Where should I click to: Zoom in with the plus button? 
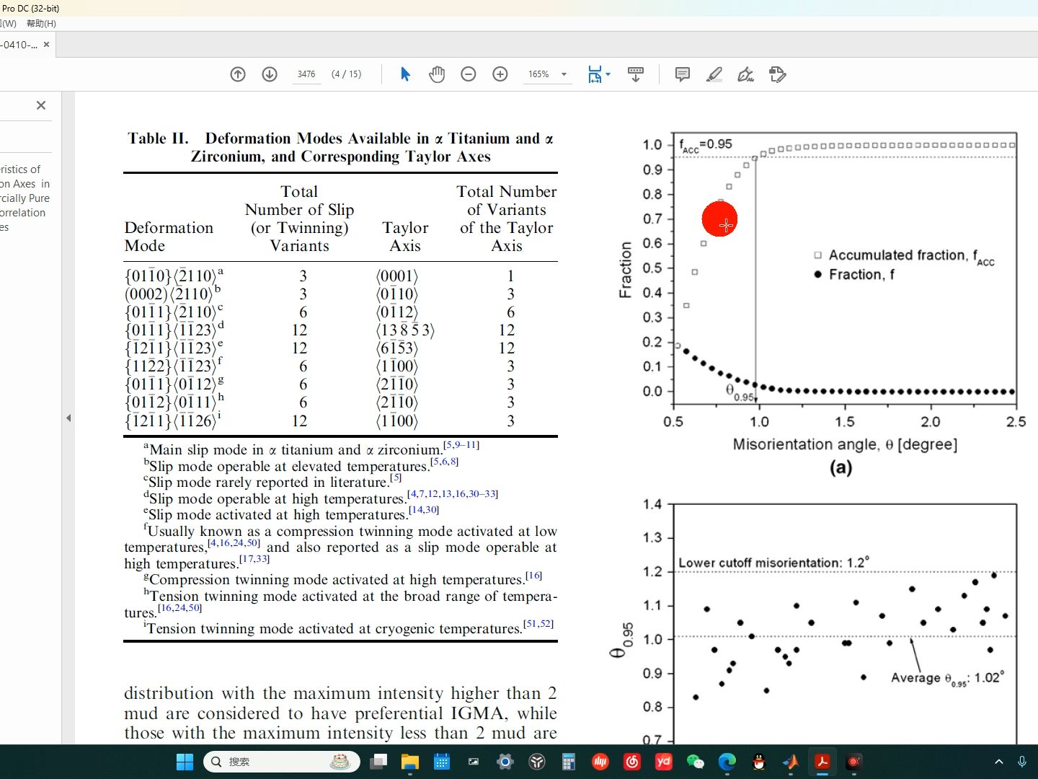[500, 74]
